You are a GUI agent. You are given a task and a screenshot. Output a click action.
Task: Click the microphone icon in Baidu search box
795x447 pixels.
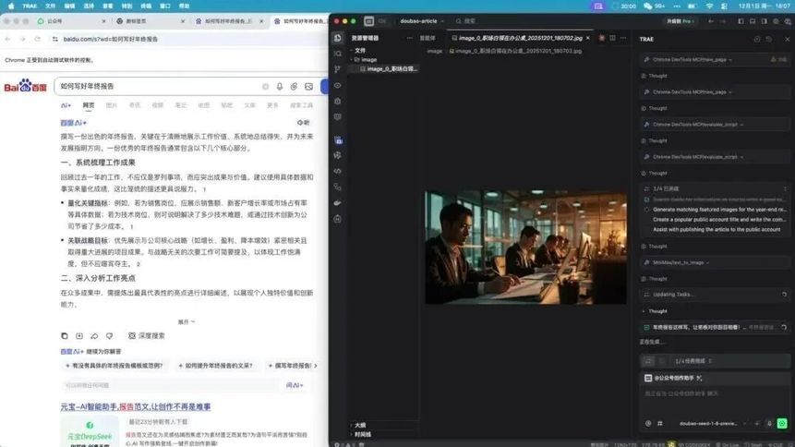280,86
